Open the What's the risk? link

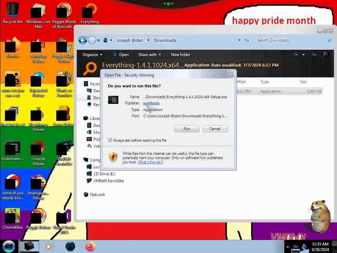point(150,162)
